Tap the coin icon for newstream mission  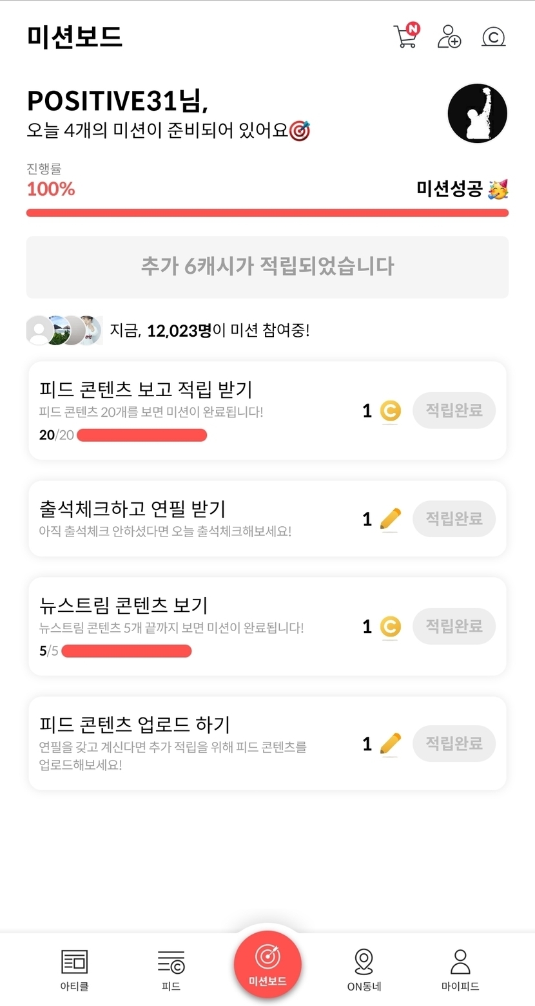coord(390,627)
